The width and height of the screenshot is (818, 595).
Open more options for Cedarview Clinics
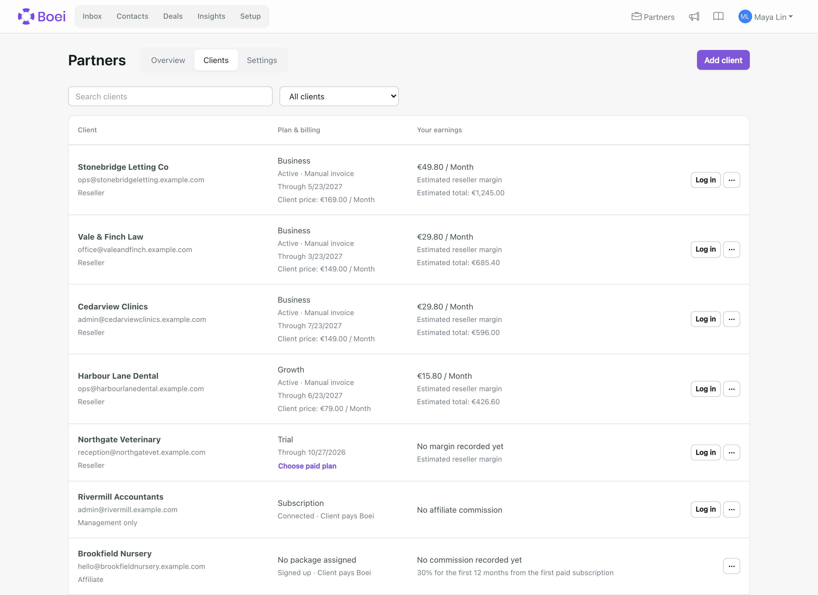pos(731,319)
